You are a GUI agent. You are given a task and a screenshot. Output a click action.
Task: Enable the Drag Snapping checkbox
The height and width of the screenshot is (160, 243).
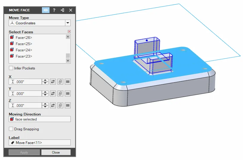click(11, 129)
